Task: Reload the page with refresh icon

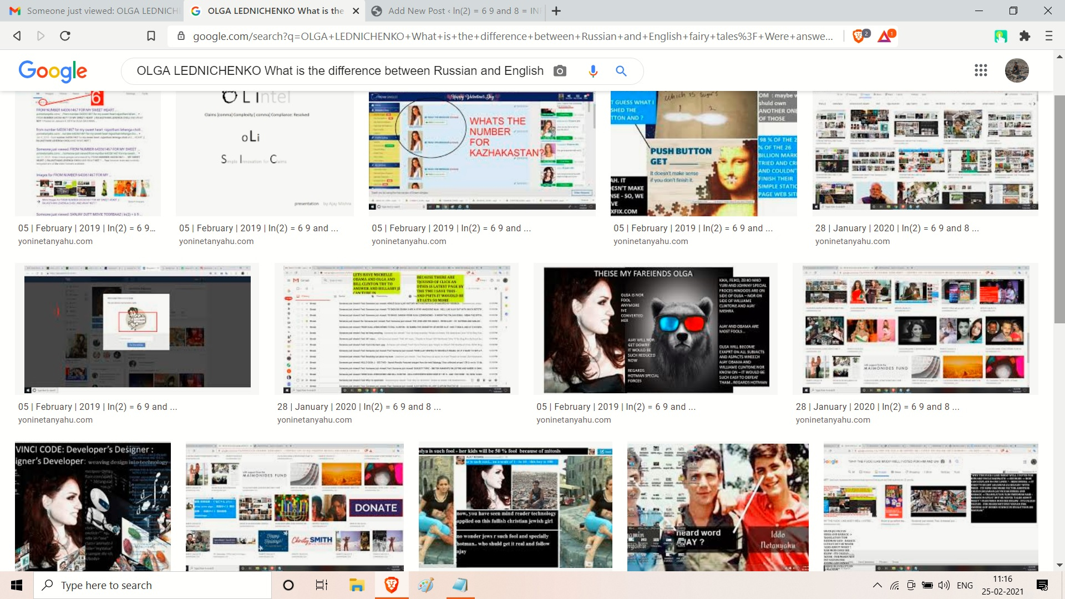Action: click(65, 36)
